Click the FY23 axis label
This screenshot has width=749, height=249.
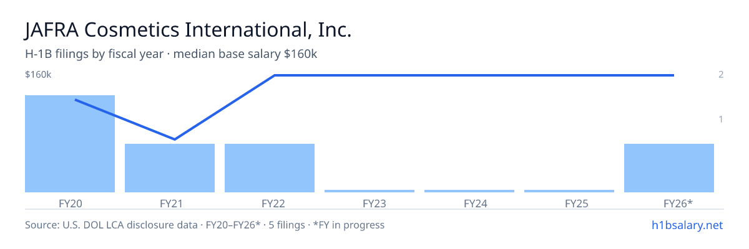[370, 203]
